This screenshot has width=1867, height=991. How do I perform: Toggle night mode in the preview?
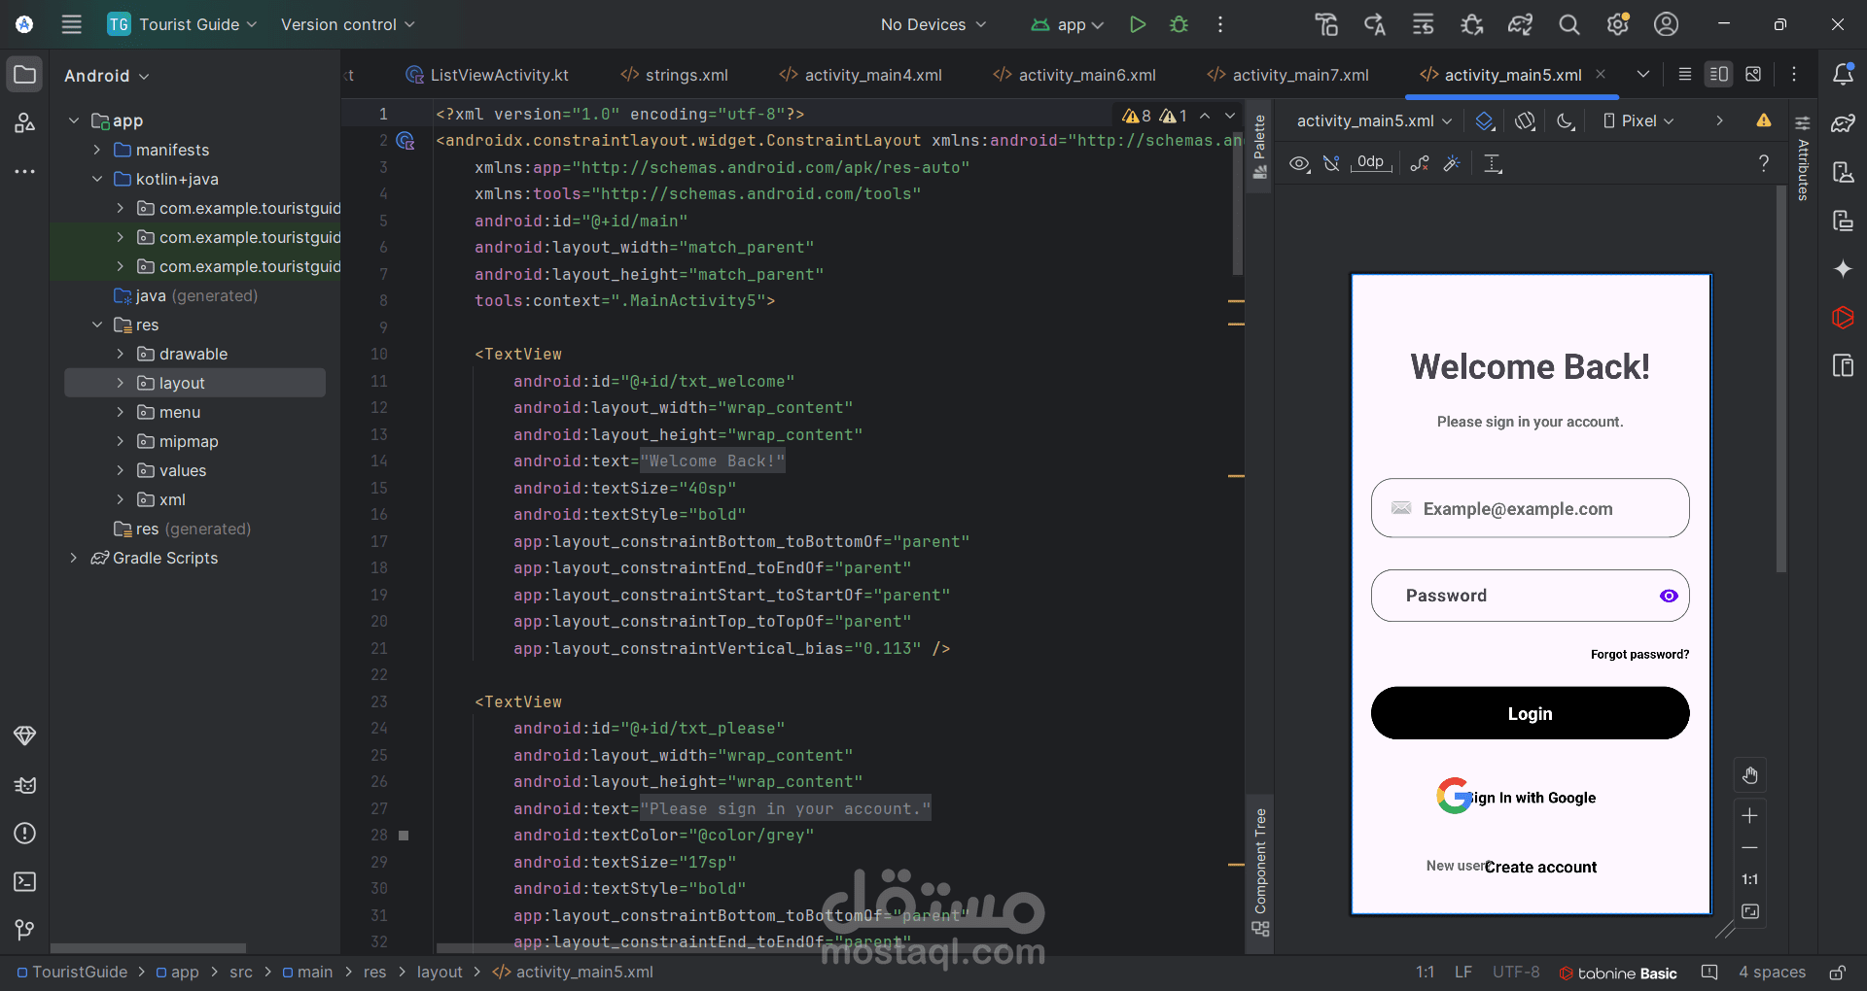coord(1566,120)
